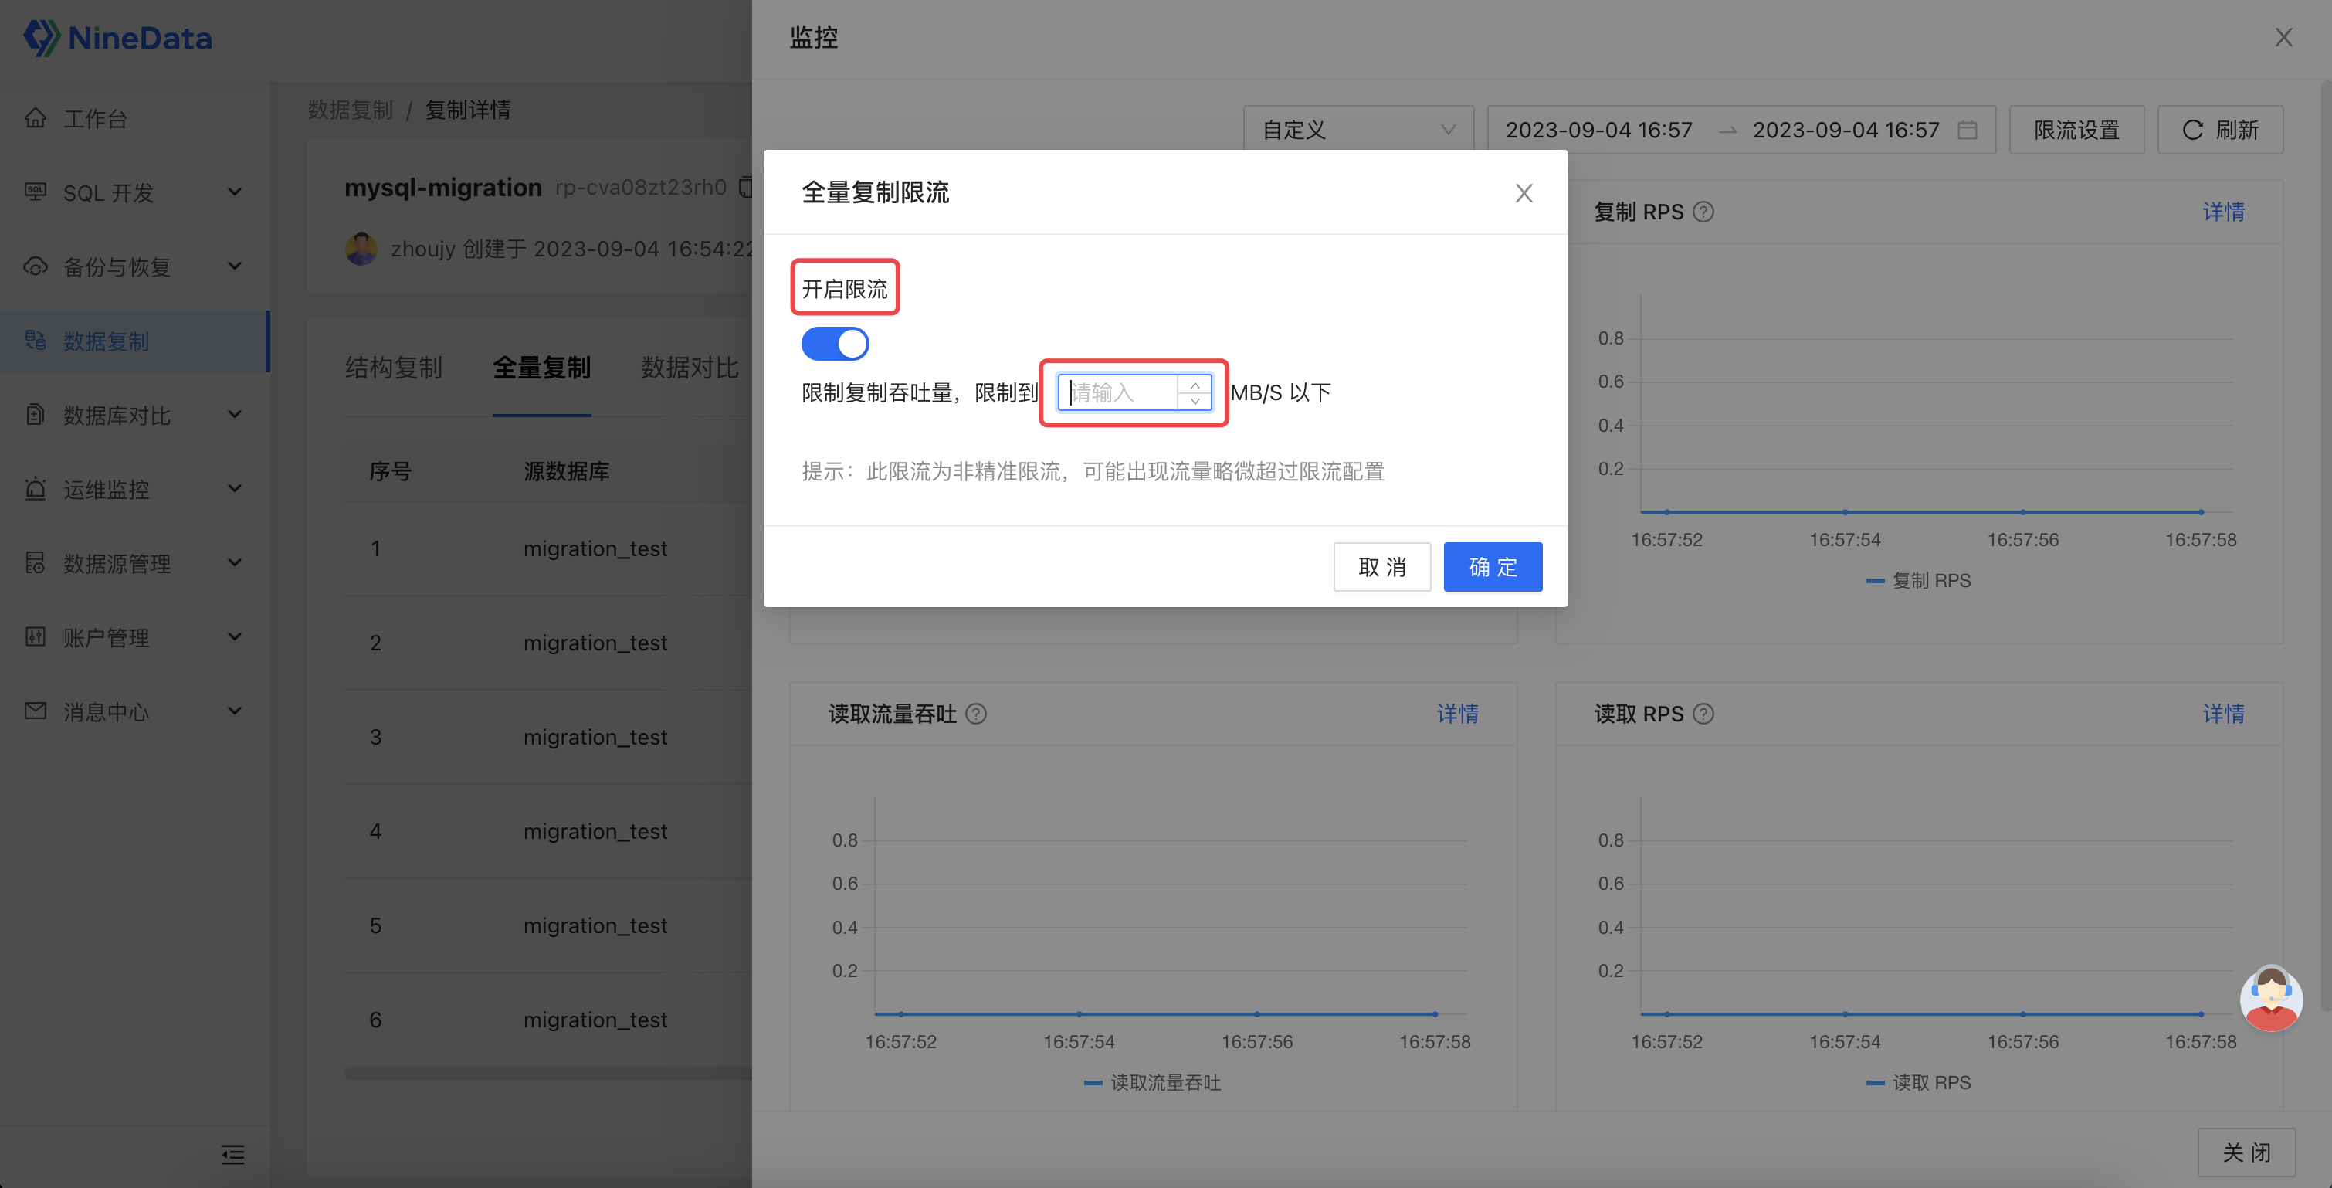Toggle the 读取 RPS legend item
Image resolution: width=2332 pixels, height=1188 pixels.
pos(1918,1082)
